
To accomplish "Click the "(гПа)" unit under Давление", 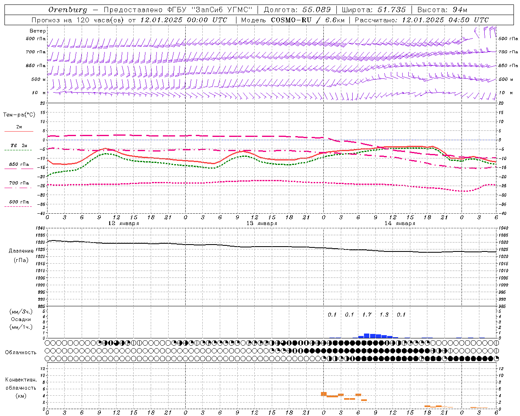I will pyautogui.click(x=21, y=260).
